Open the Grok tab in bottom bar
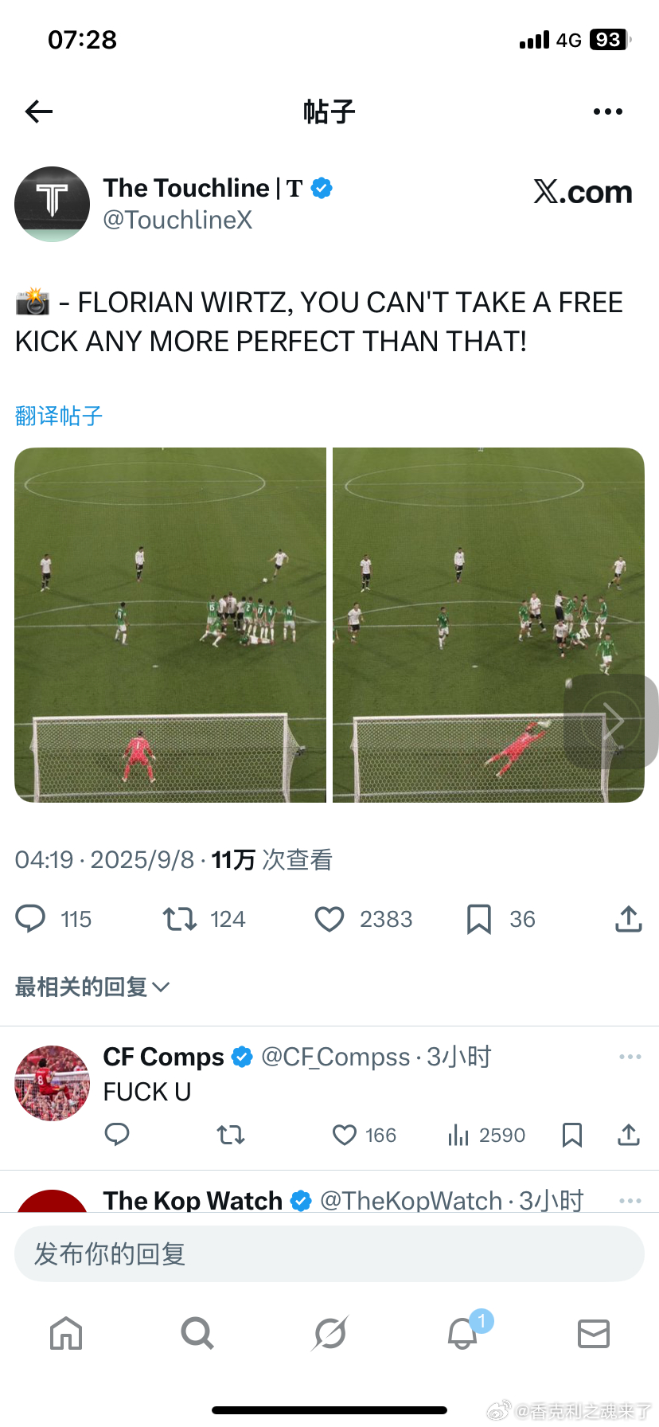This screenshot has height=1427, width=659. pos(329,1333)
